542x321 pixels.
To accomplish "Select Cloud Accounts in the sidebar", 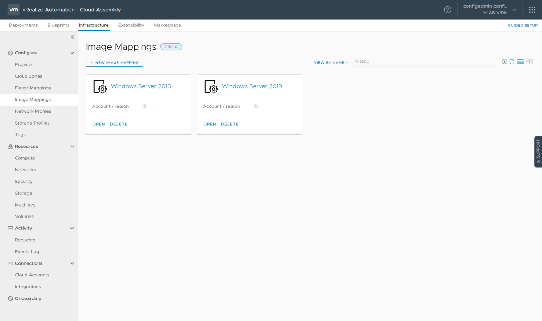I will 32,275.
